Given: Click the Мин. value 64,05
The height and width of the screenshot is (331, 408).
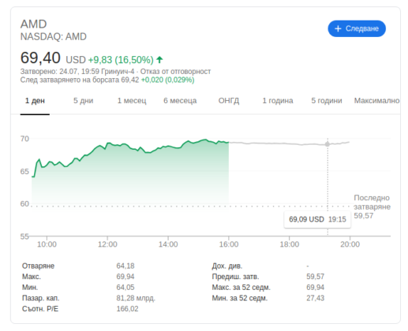Looking at the screenshot, I should [125, 288].
